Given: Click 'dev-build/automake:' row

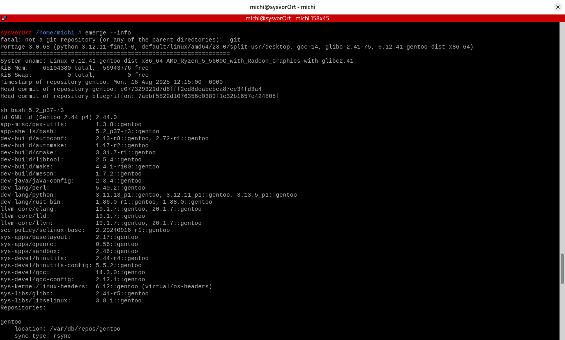Looking at the screenshot, I should (75, 146).
